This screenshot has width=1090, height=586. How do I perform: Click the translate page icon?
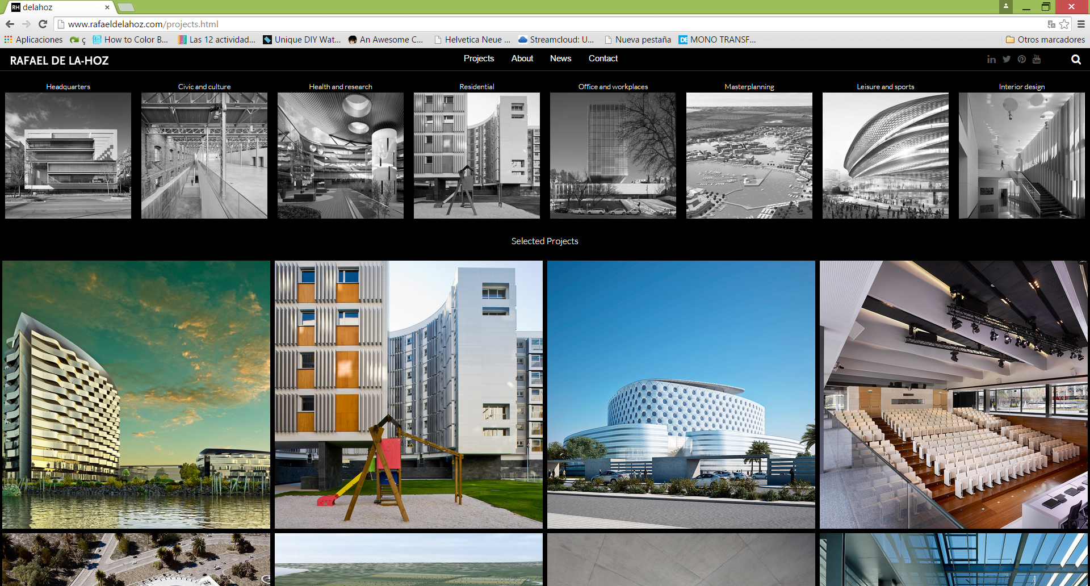(1051, 24)
